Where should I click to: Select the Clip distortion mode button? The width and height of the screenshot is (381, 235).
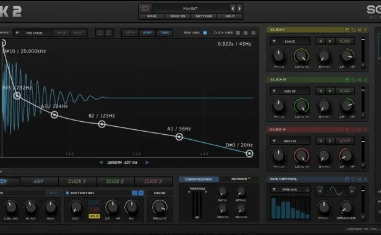point(94,203)
